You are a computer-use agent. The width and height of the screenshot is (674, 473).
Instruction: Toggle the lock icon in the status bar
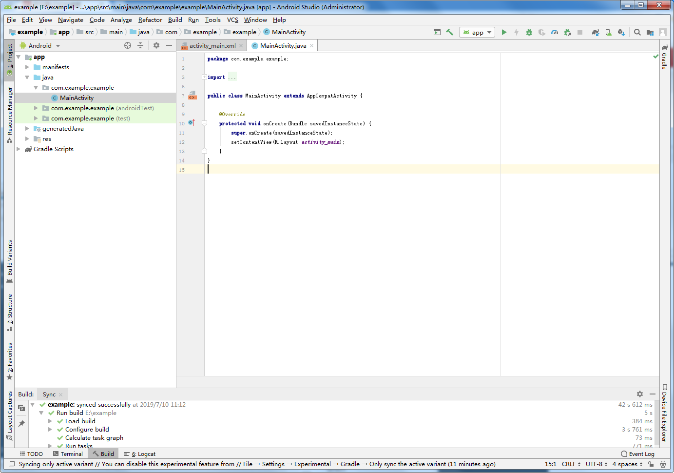point(651,464)
